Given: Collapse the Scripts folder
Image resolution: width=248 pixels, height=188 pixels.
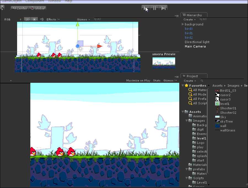Looking at the screenshot, I should [x=187, y=178].
